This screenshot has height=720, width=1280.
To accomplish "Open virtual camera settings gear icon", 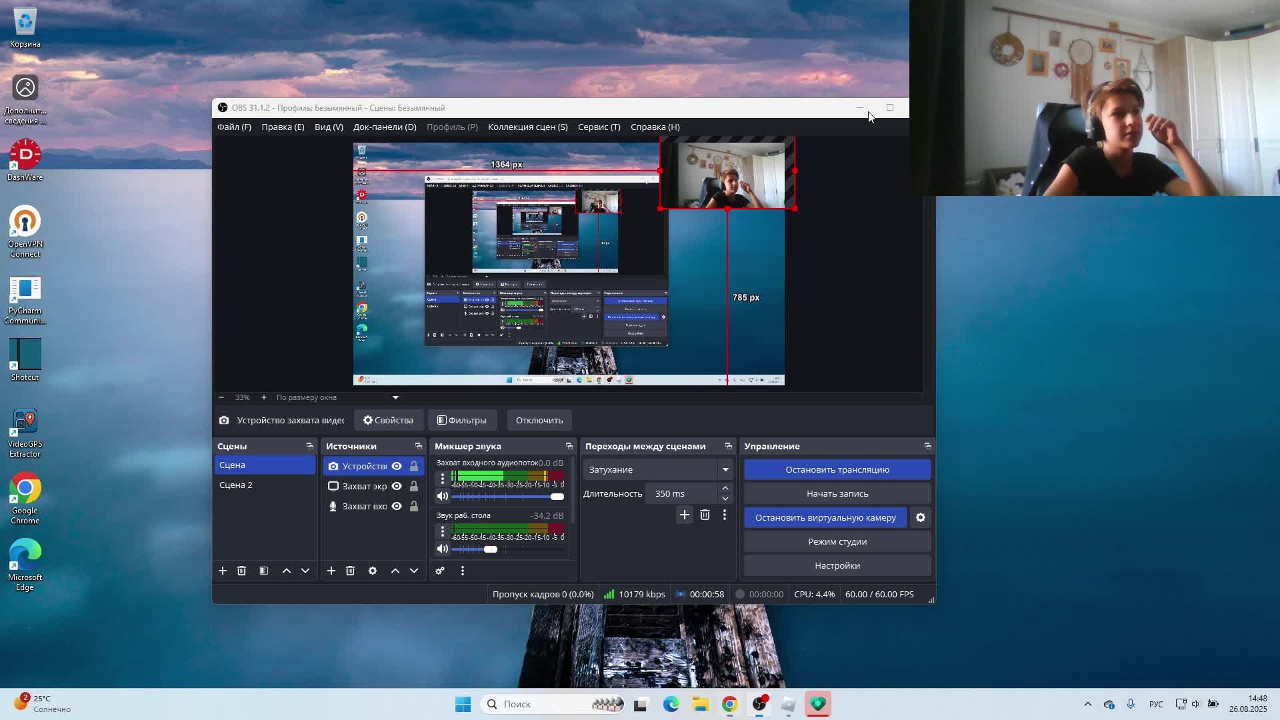I will pyautogui.click(x=921, y=517).
